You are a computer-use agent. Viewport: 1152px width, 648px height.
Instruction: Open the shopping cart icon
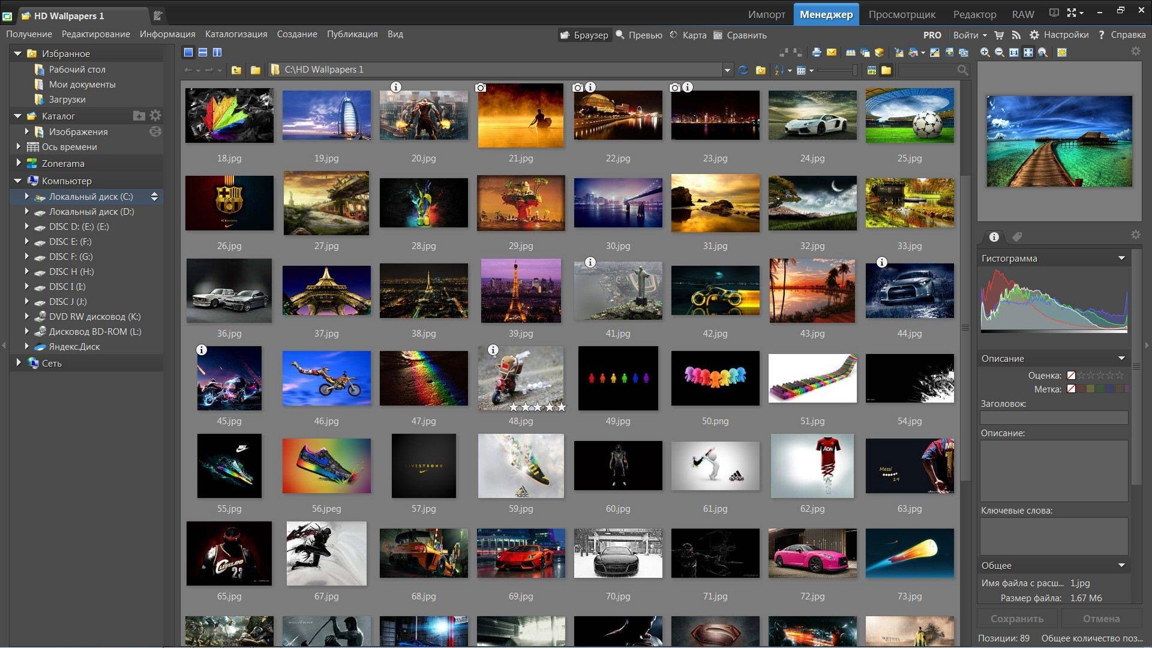[x=999, y=35]
